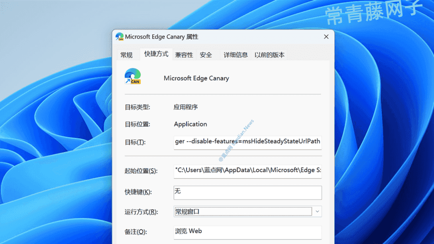Click the 备注(O) label
This screenshot has width=434, height=244.
tap(136, 232)
